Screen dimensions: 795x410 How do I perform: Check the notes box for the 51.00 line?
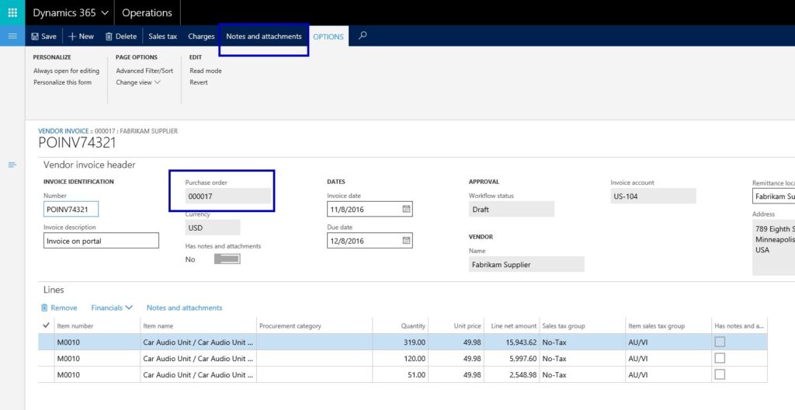[720, 374]
